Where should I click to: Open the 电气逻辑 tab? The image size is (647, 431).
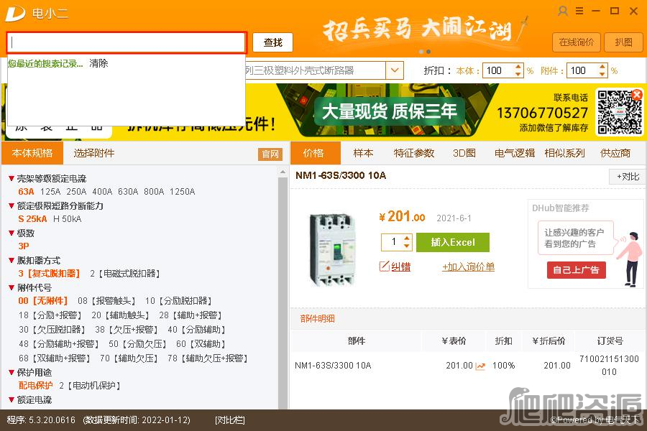pyautogui.click(x=514, y=153)
